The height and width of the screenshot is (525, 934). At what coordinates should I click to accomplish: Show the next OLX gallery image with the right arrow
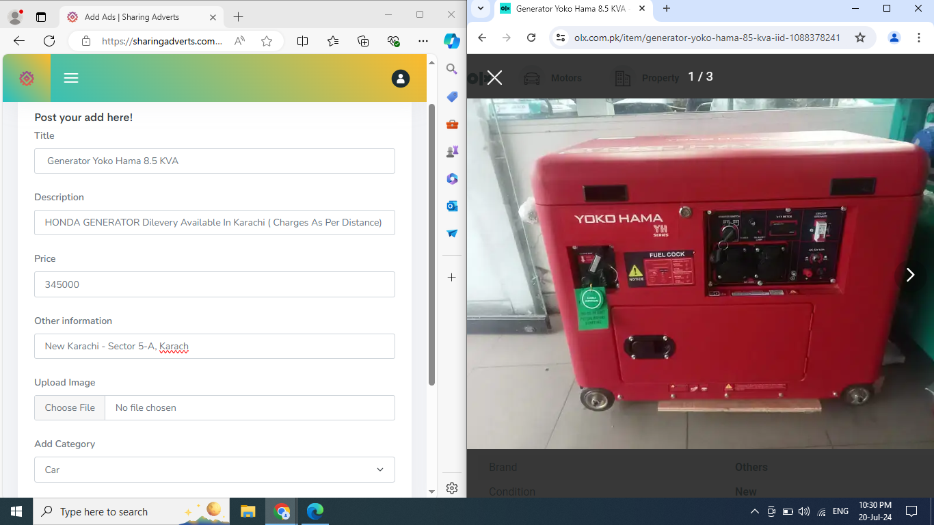pos(910,275)
